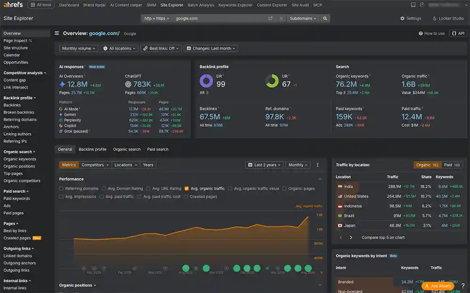Viewport: 470px width, 293px height.
Task: Enable the Organic pages checkbox
Action: pyautogui.click(x=284, y=188)
